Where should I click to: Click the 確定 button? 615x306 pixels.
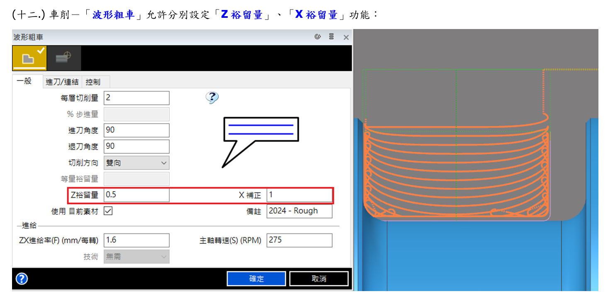pos(256,279)
